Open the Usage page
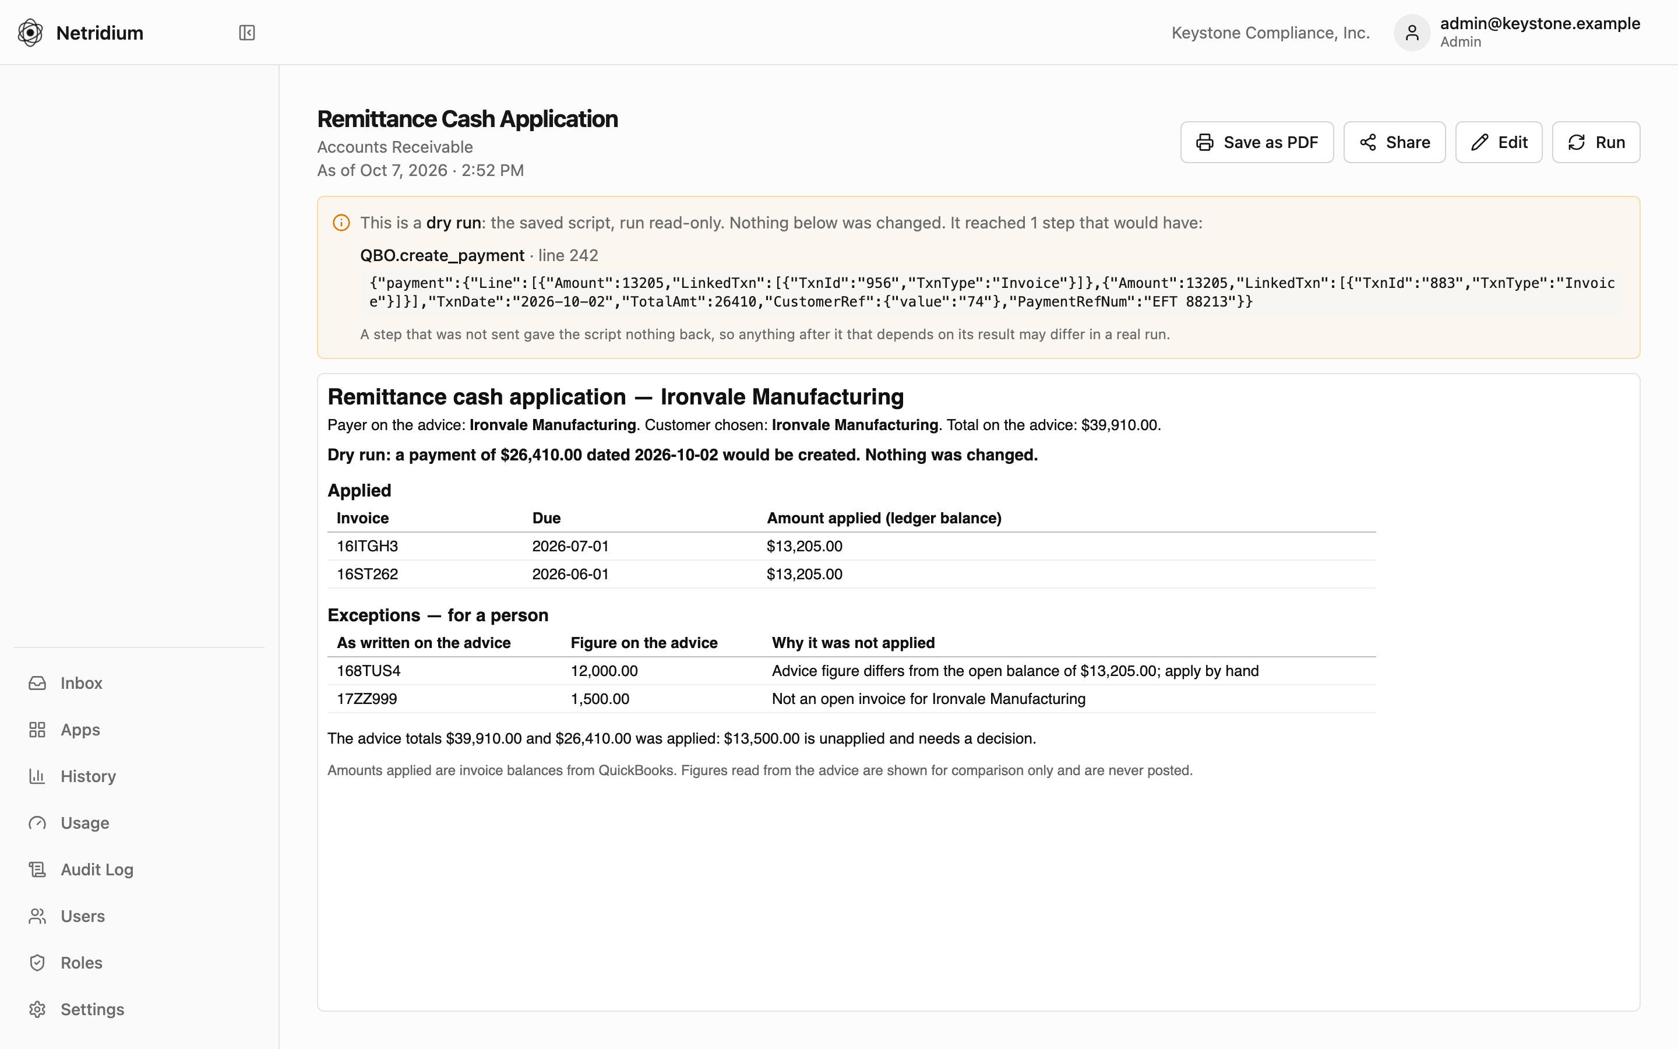Image resolution: width=1678 pixels, height=1049 pixels. (x=139, y=823)
